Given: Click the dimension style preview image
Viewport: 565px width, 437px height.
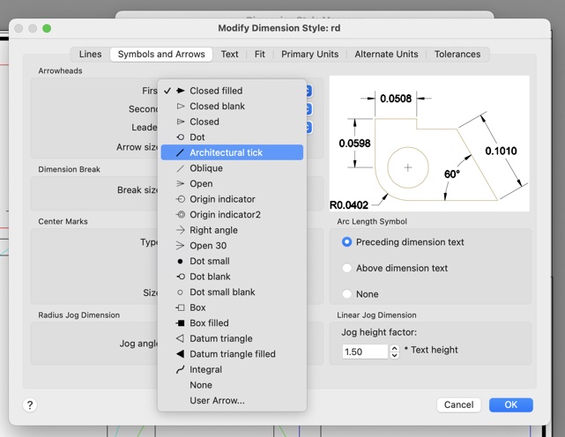Looking at the screenshot, I should point(429,144).
